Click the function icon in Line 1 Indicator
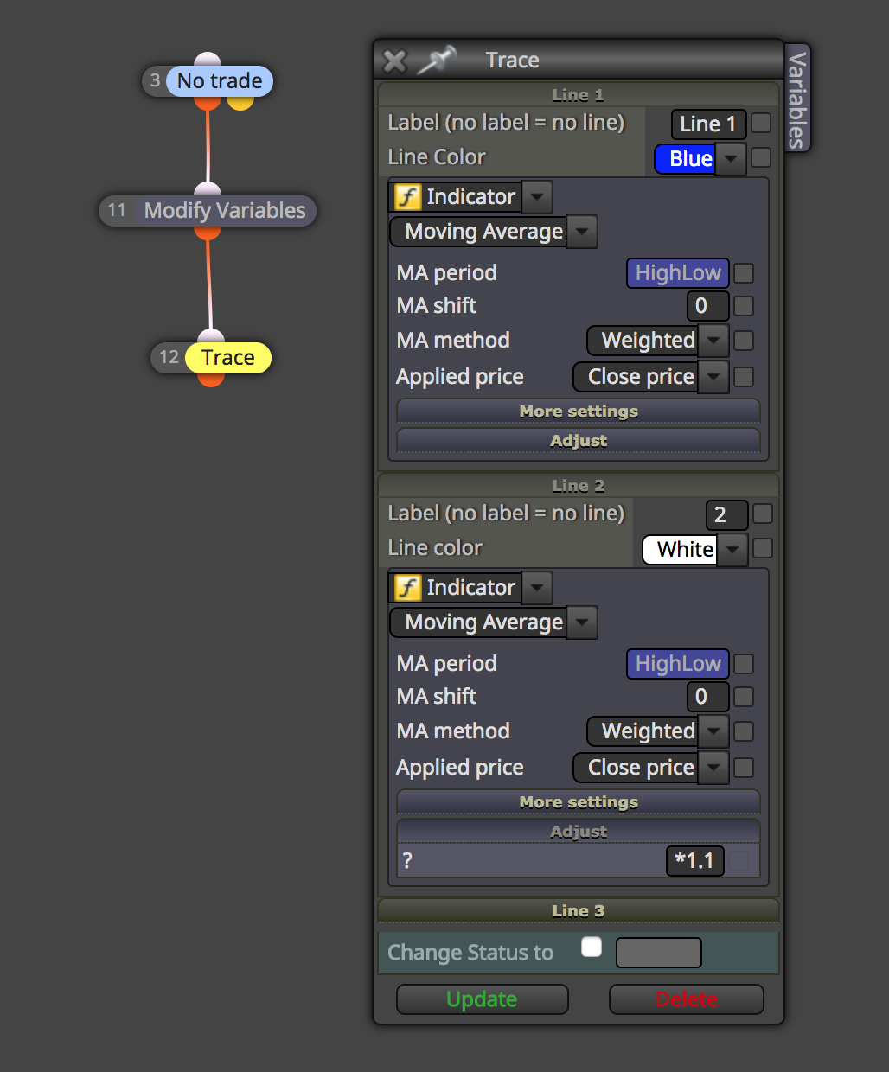 [407, 197]
